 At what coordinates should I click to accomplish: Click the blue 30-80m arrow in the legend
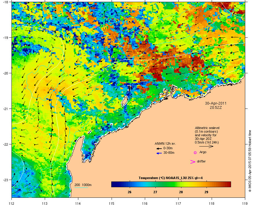point(159,153)
